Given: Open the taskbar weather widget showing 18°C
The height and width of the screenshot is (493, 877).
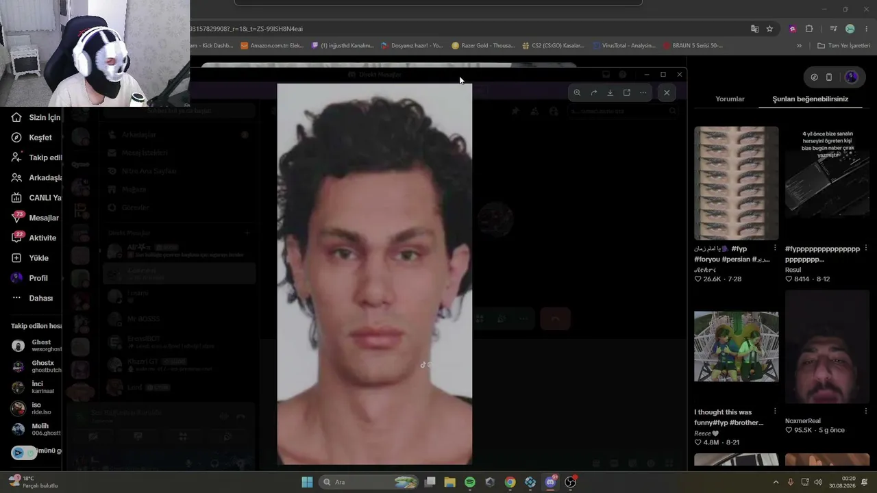Looking at the screenshot, I should tap(32, 482).
